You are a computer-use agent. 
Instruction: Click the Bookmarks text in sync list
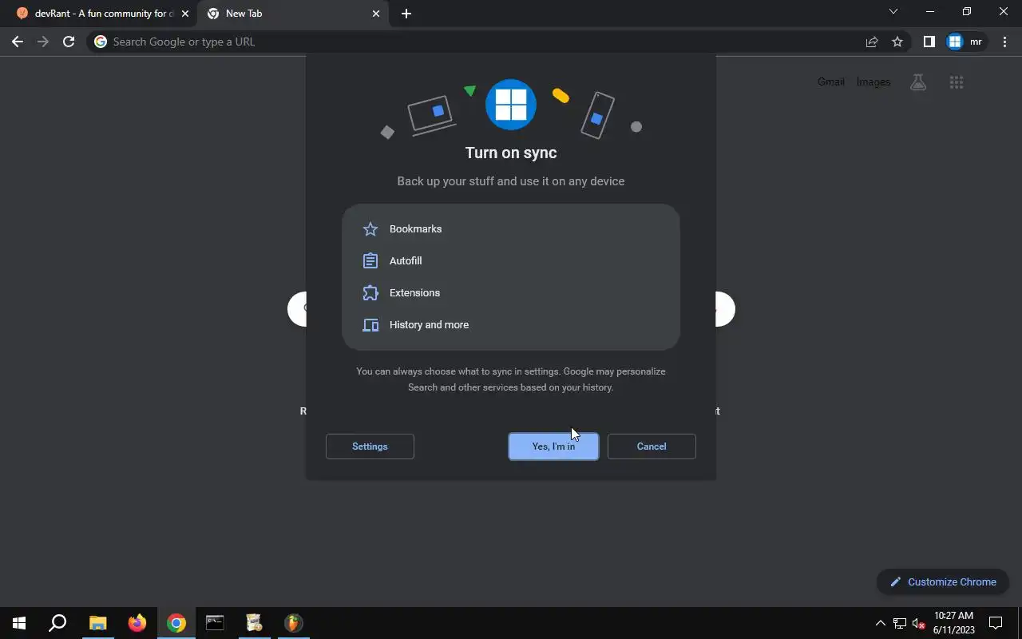[415, 229]
